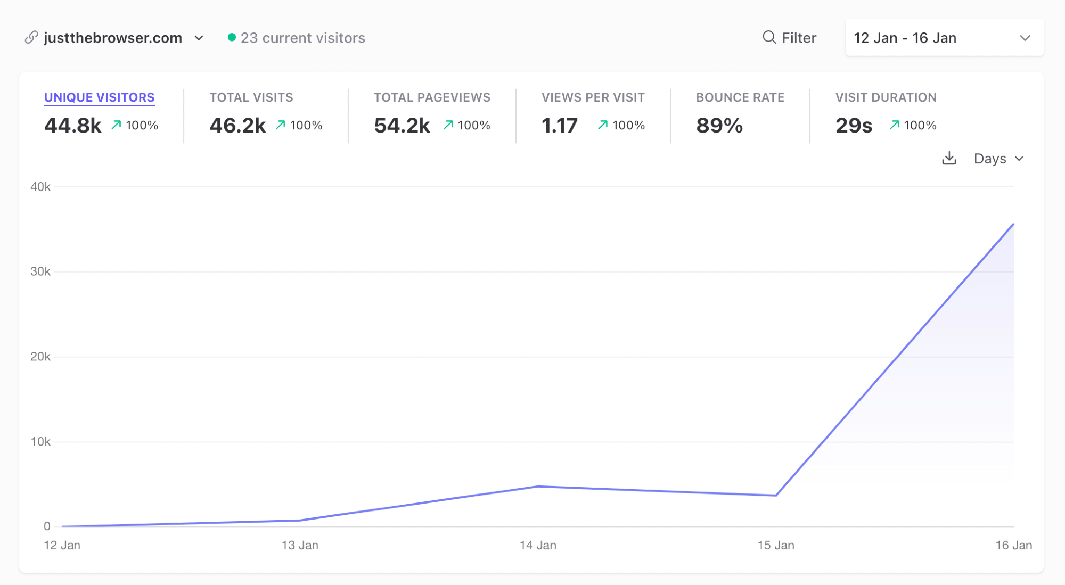Click the 23 current visitors link
Screen dimensions: 1065x585
302,38
